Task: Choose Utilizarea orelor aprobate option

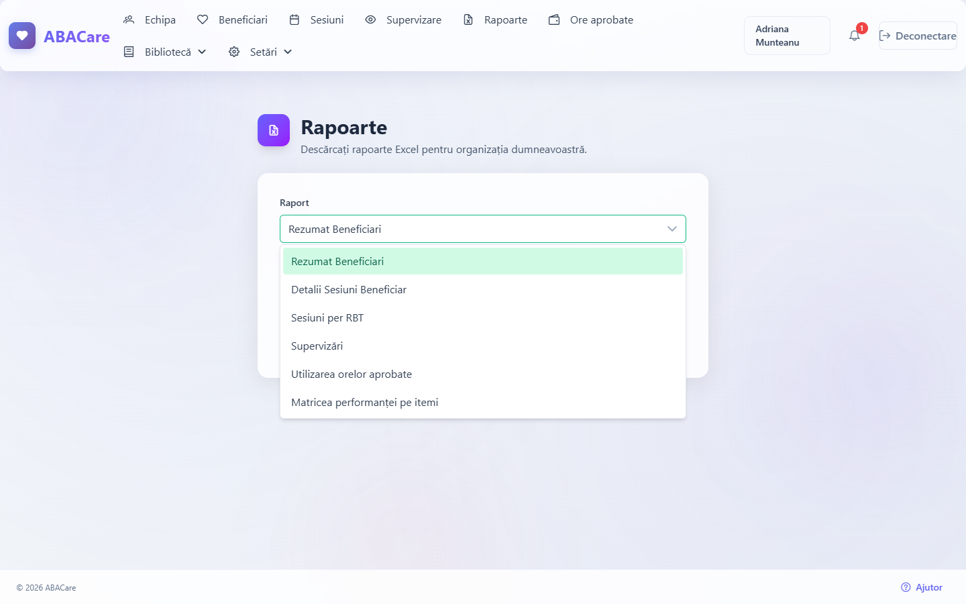Action: (x=483, y=374)
